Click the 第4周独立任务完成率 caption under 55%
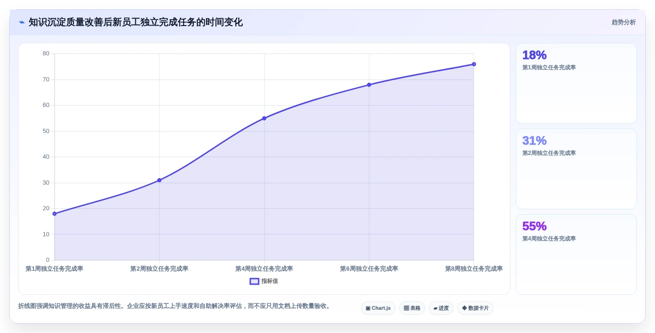 [x=549, y=239]
